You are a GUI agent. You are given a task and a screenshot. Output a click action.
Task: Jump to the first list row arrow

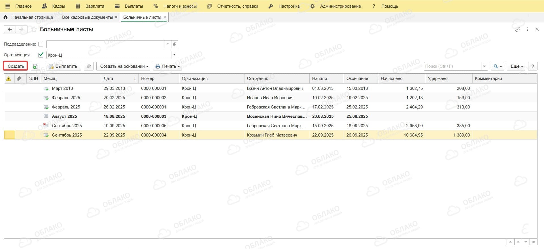pyautogui.click(x=510, y=242)
